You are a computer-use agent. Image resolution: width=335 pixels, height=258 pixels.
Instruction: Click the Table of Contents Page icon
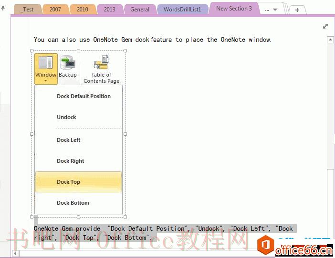point(101,62)
